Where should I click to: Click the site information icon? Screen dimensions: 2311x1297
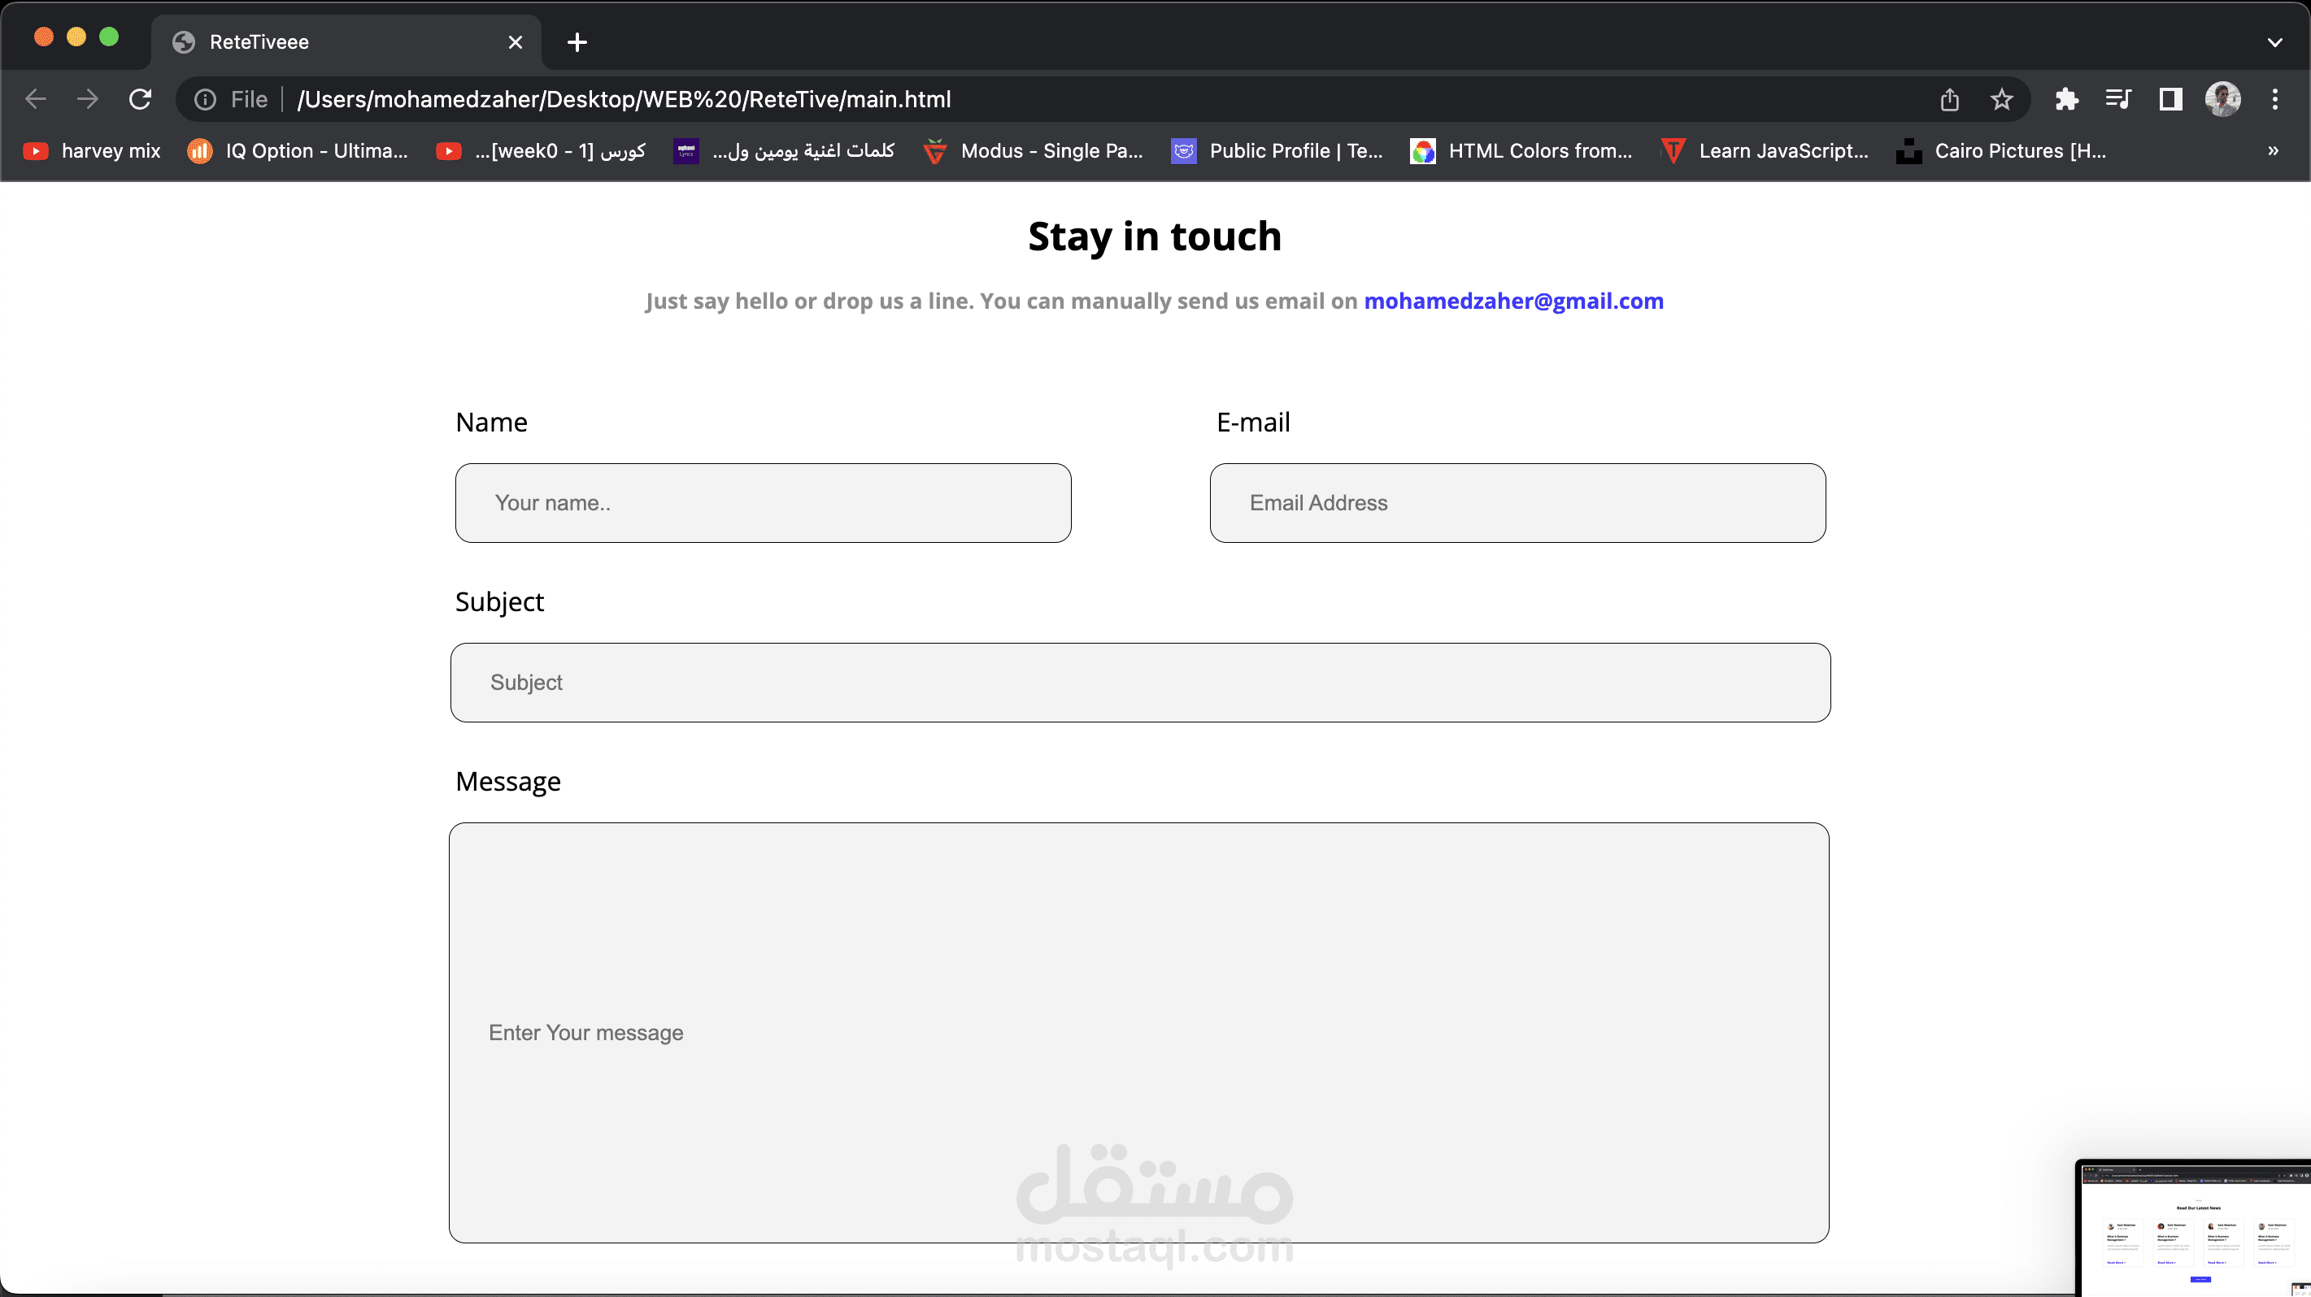pyautogui.click(x=206, y=99)
